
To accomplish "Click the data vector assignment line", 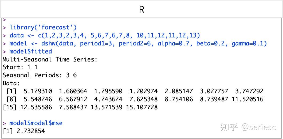I will tap(105, 35).
